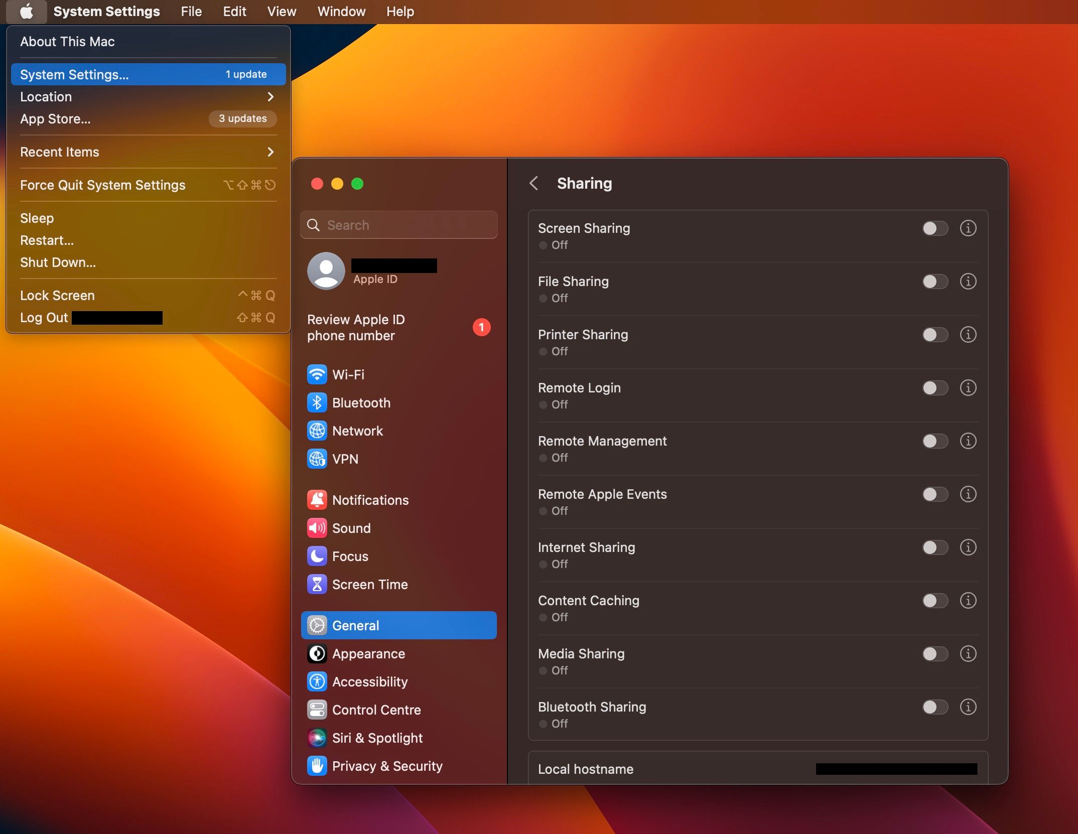1078x834 pixels.
Task: Open the Window menu
Action: (x=341, y=11)
